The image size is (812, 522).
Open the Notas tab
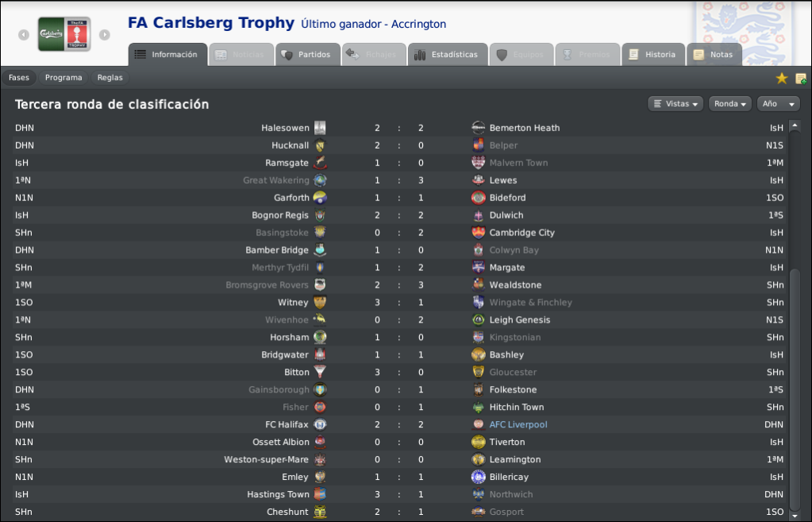(x=714, y=55)
